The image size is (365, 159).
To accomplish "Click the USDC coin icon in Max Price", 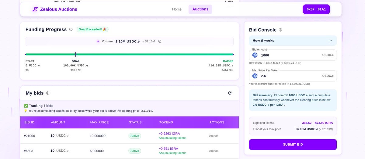I will [255, 76].
